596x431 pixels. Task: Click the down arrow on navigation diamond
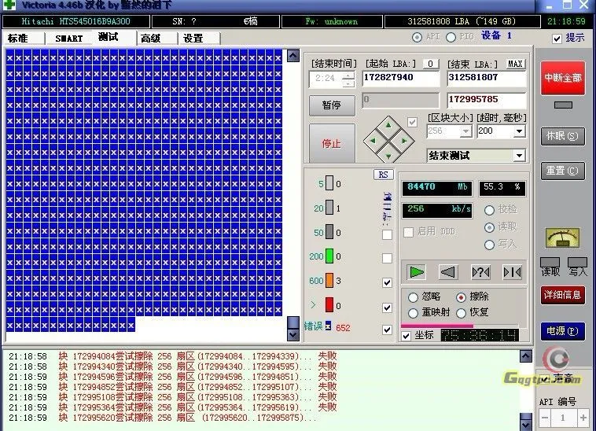(x=388, y=157)
